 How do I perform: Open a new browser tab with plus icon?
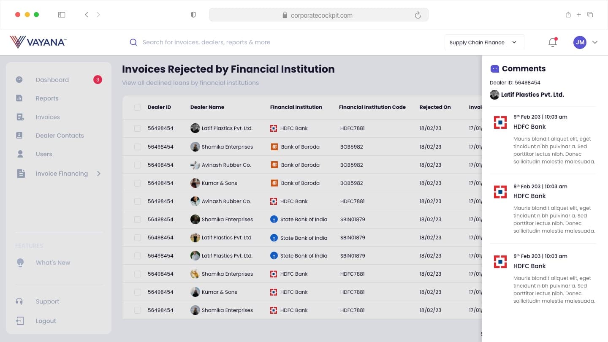[x=579, y=15]
